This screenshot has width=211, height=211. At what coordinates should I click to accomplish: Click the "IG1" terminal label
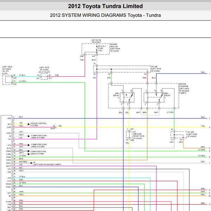[x=9, y=139]
